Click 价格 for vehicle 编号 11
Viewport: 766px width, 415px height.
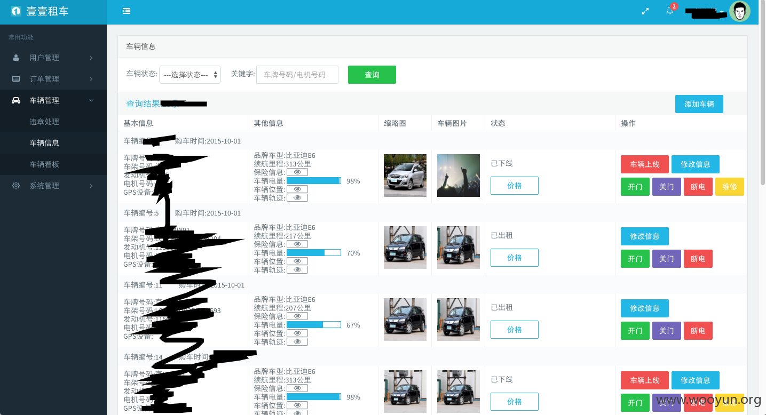coord(515,330)
